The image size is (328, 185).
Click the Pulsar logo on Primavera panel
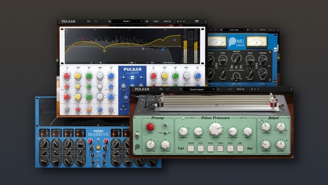(x=137, y=147)
